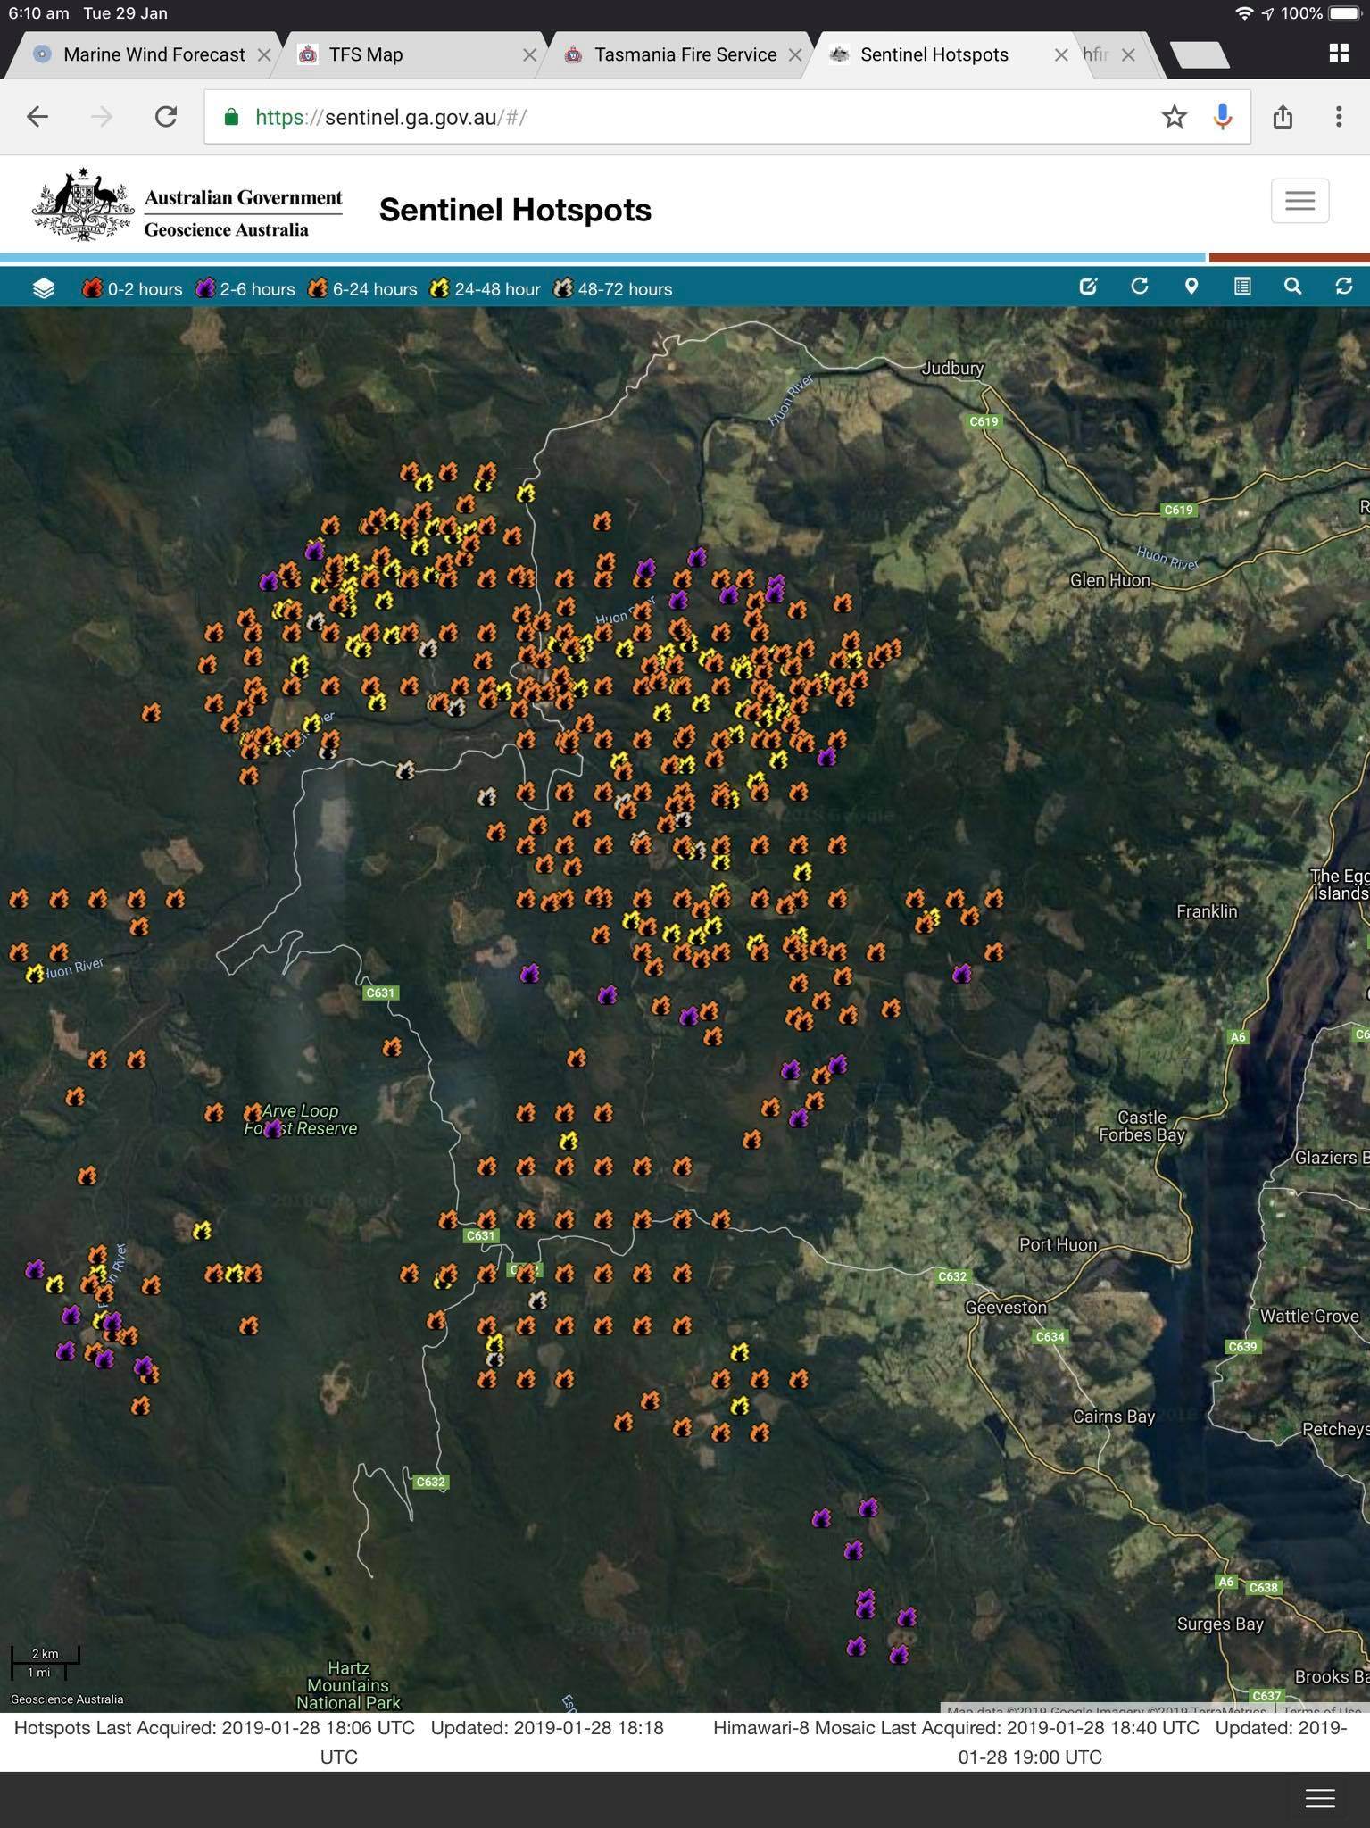
Task: Toggle the 2-6 hours hotspot filter
Action: click(245, 289)
